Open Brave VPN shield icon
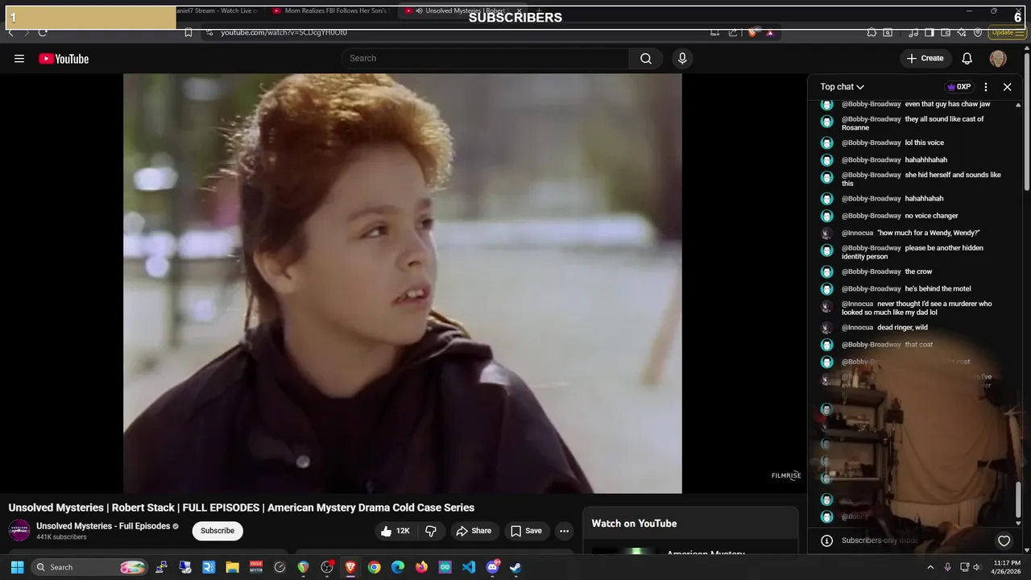The width and height of the screenshot is (1031, 580). (978, 33)
